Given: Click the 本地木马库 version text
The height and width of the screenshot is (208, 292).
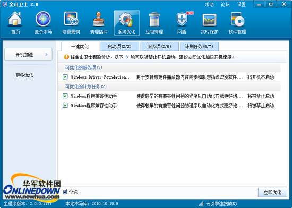Looking at the screenshot, I should (92, 204).
